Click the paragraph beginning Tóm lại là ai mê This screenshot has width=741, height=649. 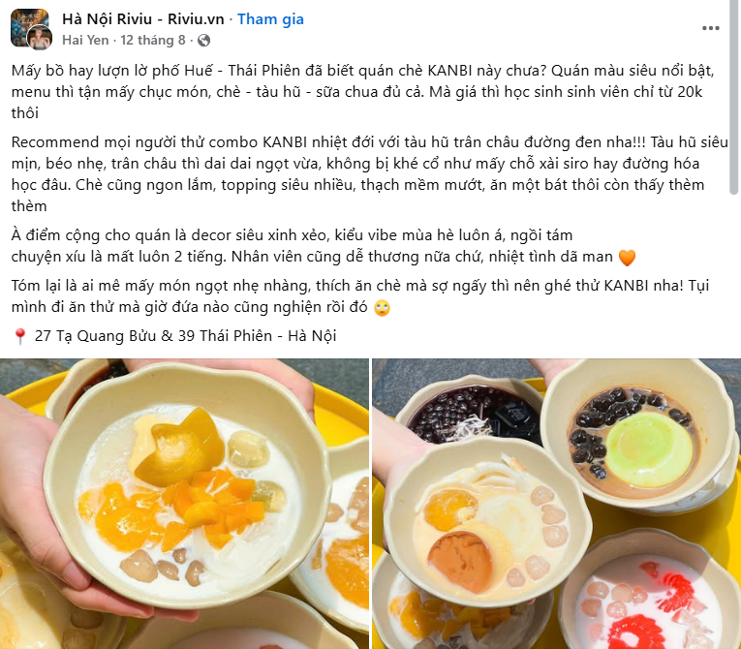(x=360, y=296)
